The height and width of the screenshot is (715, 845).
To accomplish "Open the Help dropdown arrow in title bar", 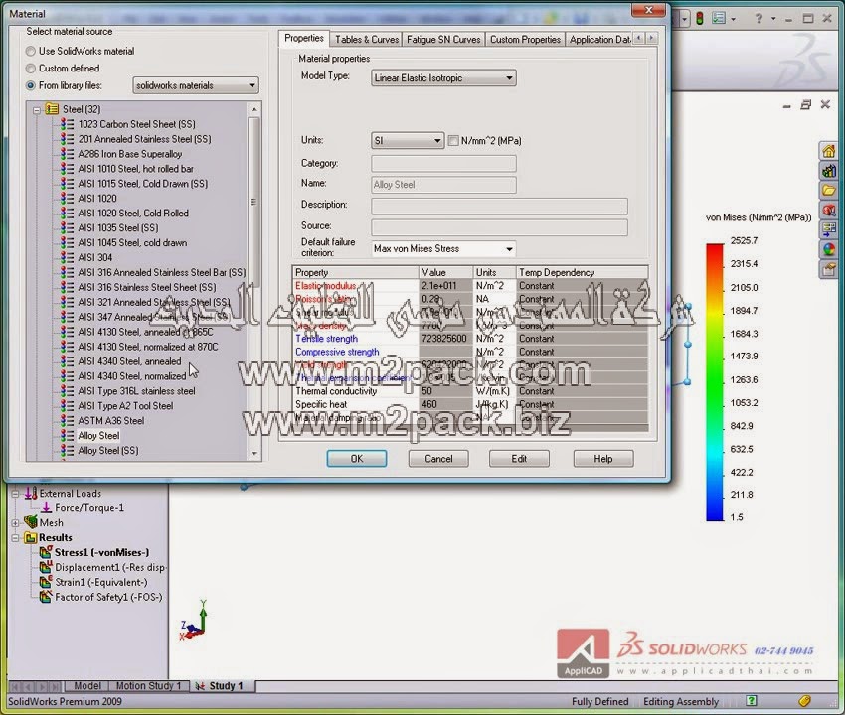I will [x=773, y=19].
